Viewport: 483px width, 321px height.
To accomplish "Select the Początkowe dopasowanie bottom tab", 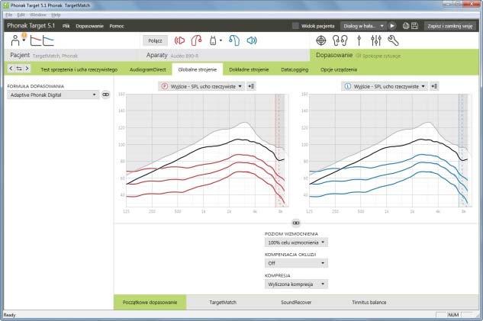I will pos(150,302).
